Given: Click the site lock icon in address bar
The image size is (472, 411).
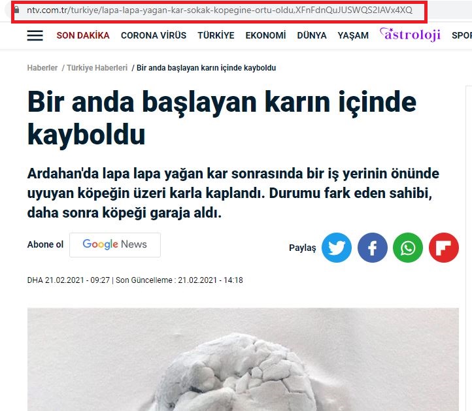Looking at the screenshot, I should [x=17, y=10].
